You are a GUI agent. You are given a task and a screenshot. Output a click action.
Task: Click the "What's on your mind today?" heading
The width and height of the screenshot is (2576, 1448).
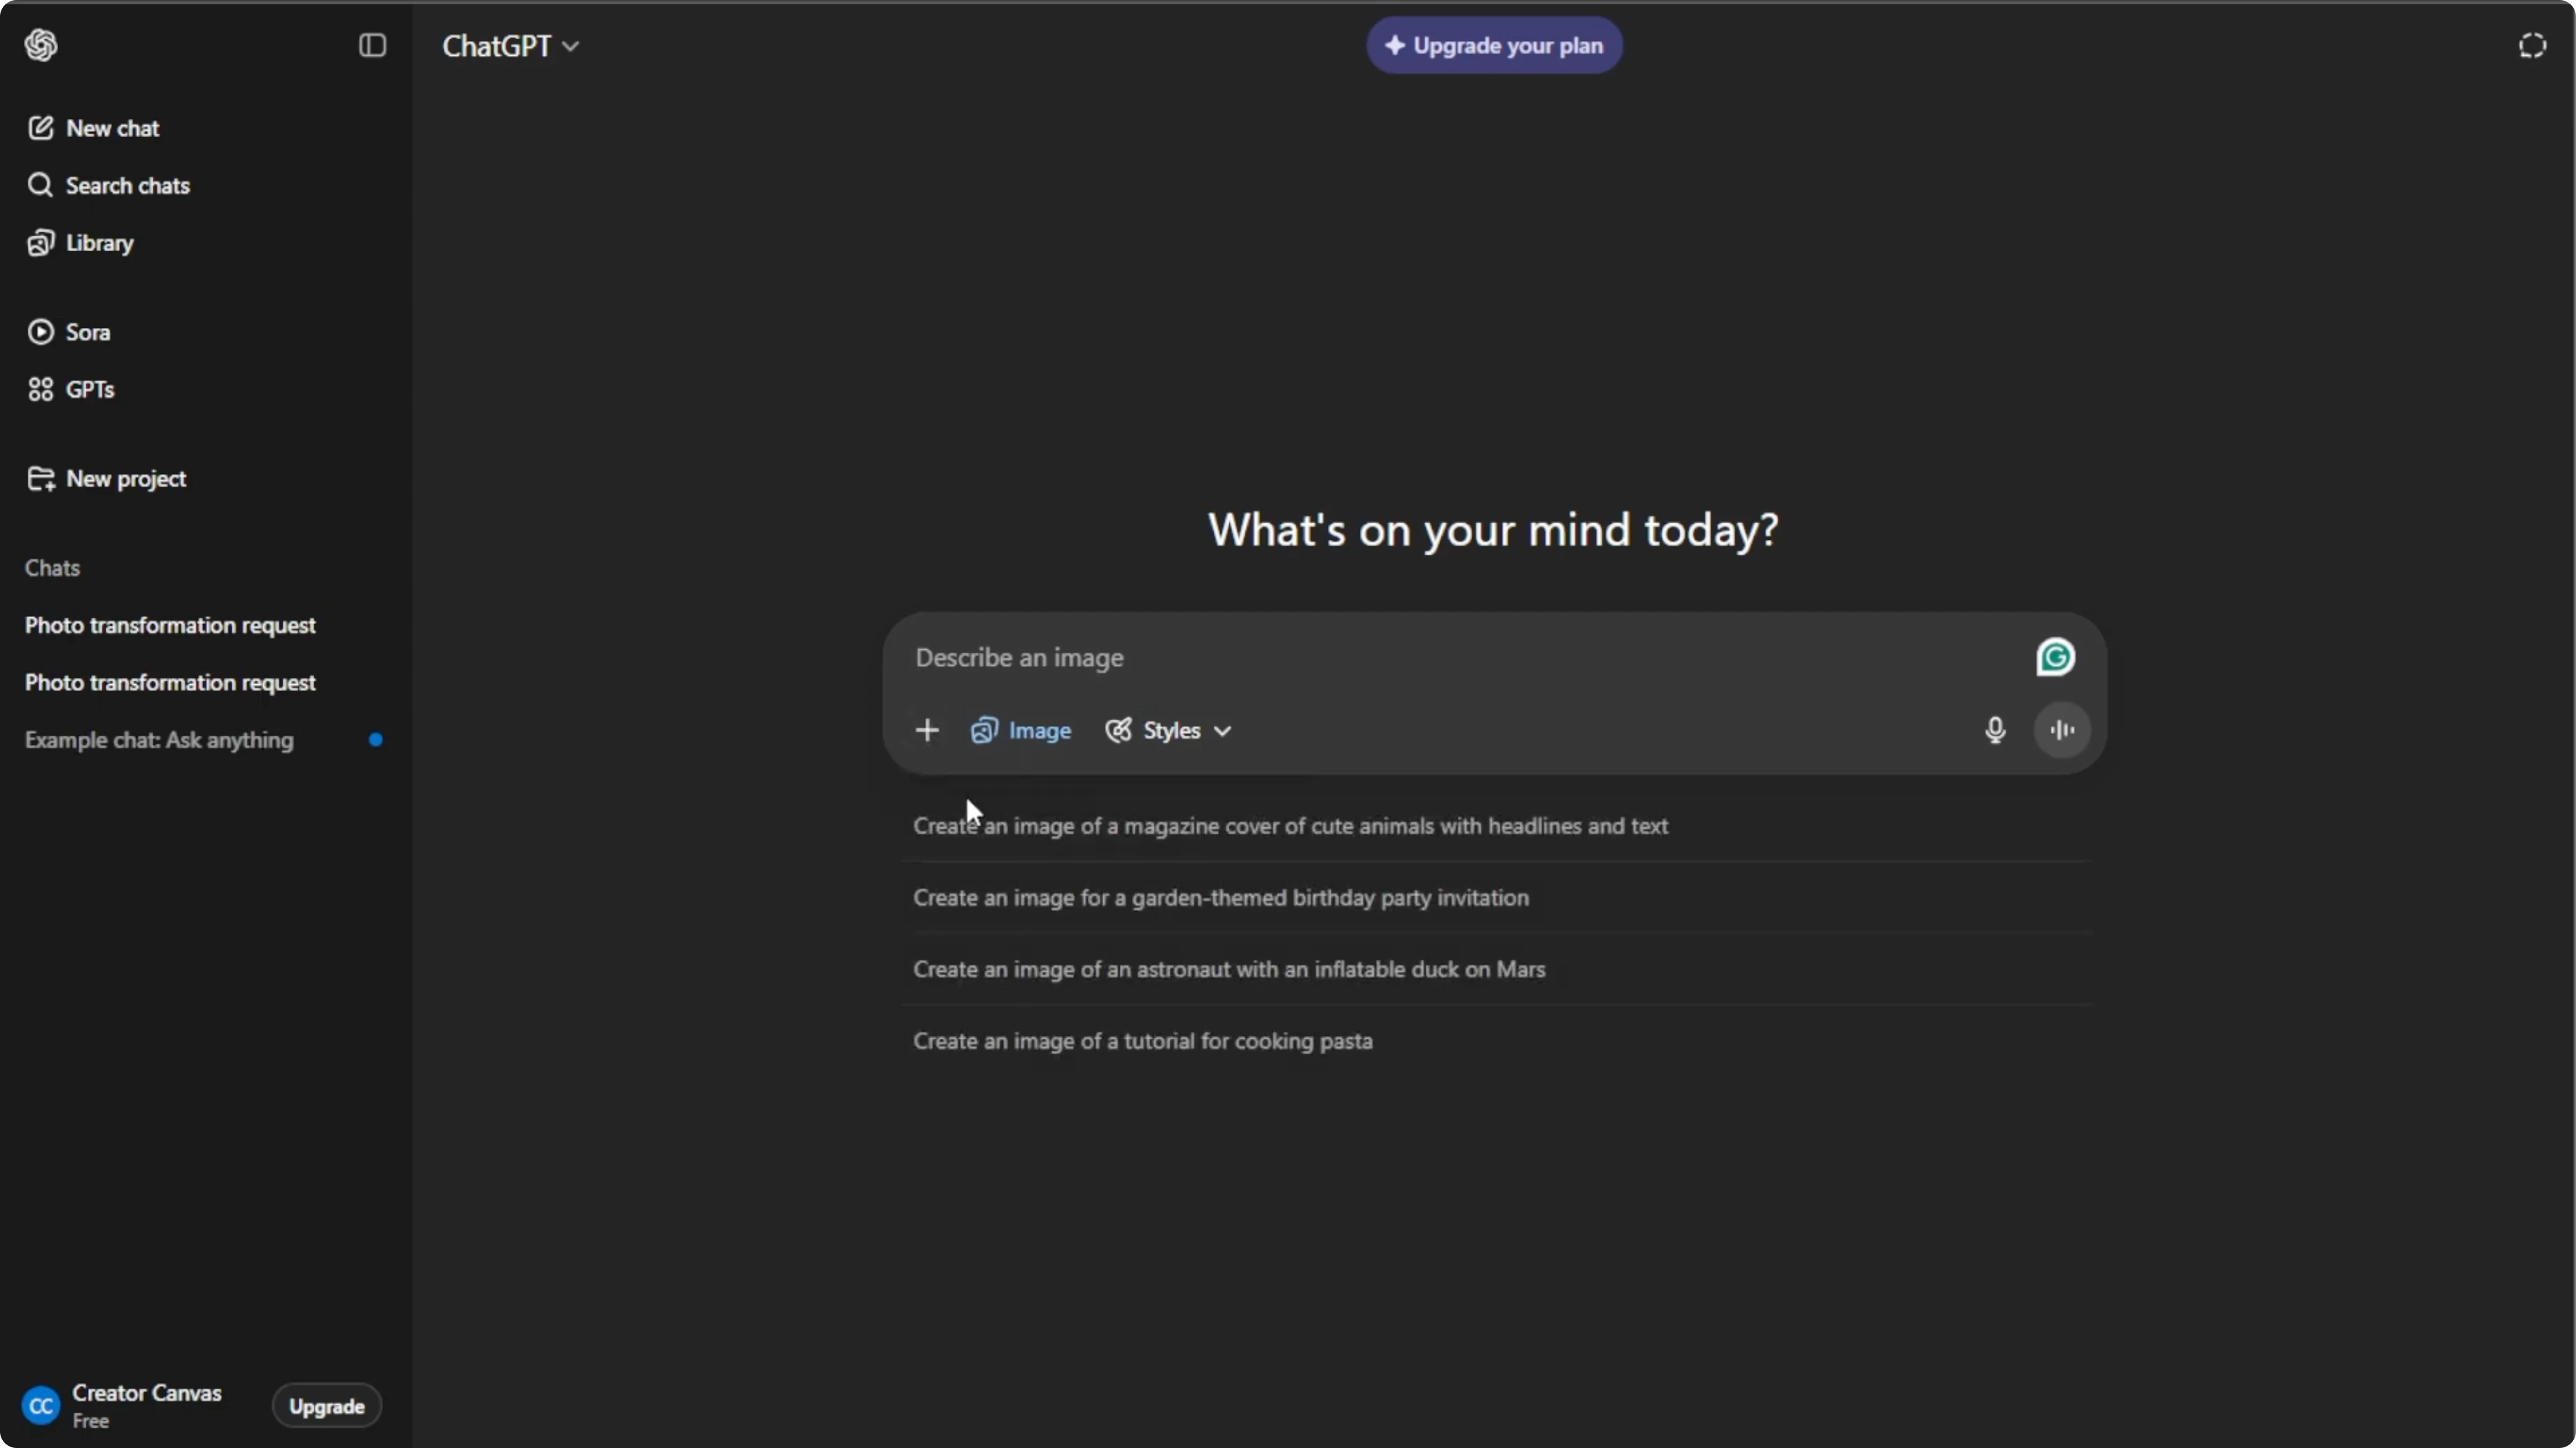pos(1493,530)
